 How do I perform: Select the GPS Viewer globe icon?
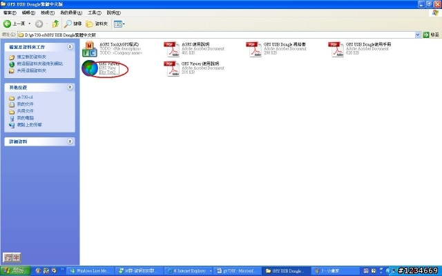90,68
